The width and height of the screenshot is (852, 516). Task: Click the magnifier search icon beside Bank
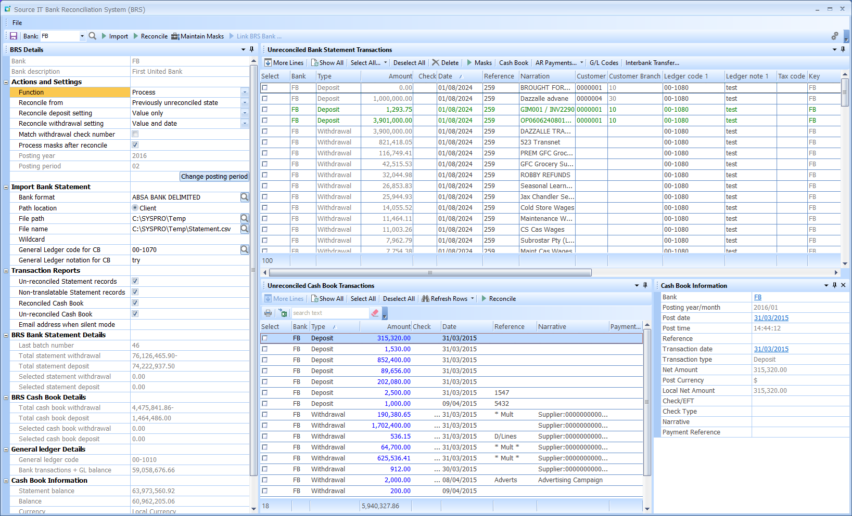(93, 36)
